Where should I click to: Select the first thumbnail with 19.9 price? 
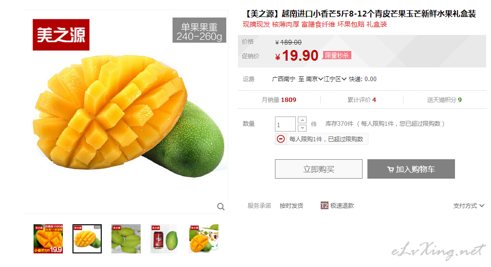[x=48, y=239]
